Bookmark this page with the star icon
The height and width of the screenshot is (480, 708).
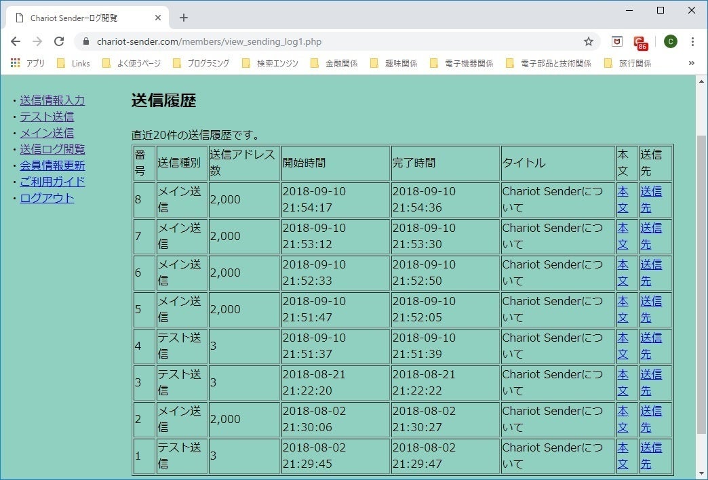588,41
